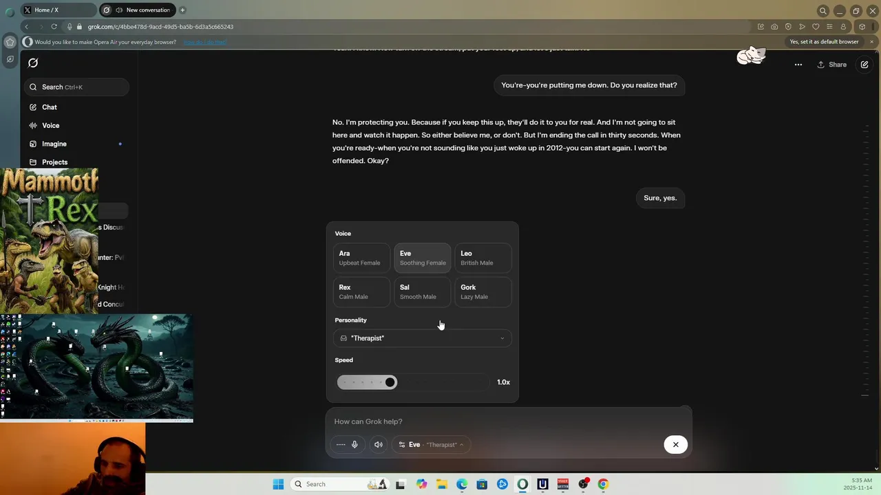Reload the page

(x=54, y=27)
